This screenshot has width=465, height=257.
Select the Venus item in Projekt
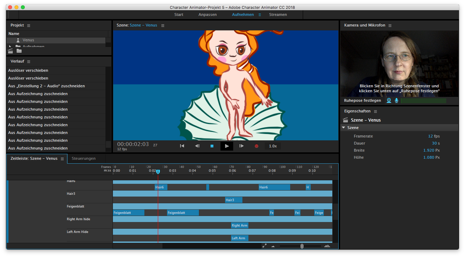[56, 40]
